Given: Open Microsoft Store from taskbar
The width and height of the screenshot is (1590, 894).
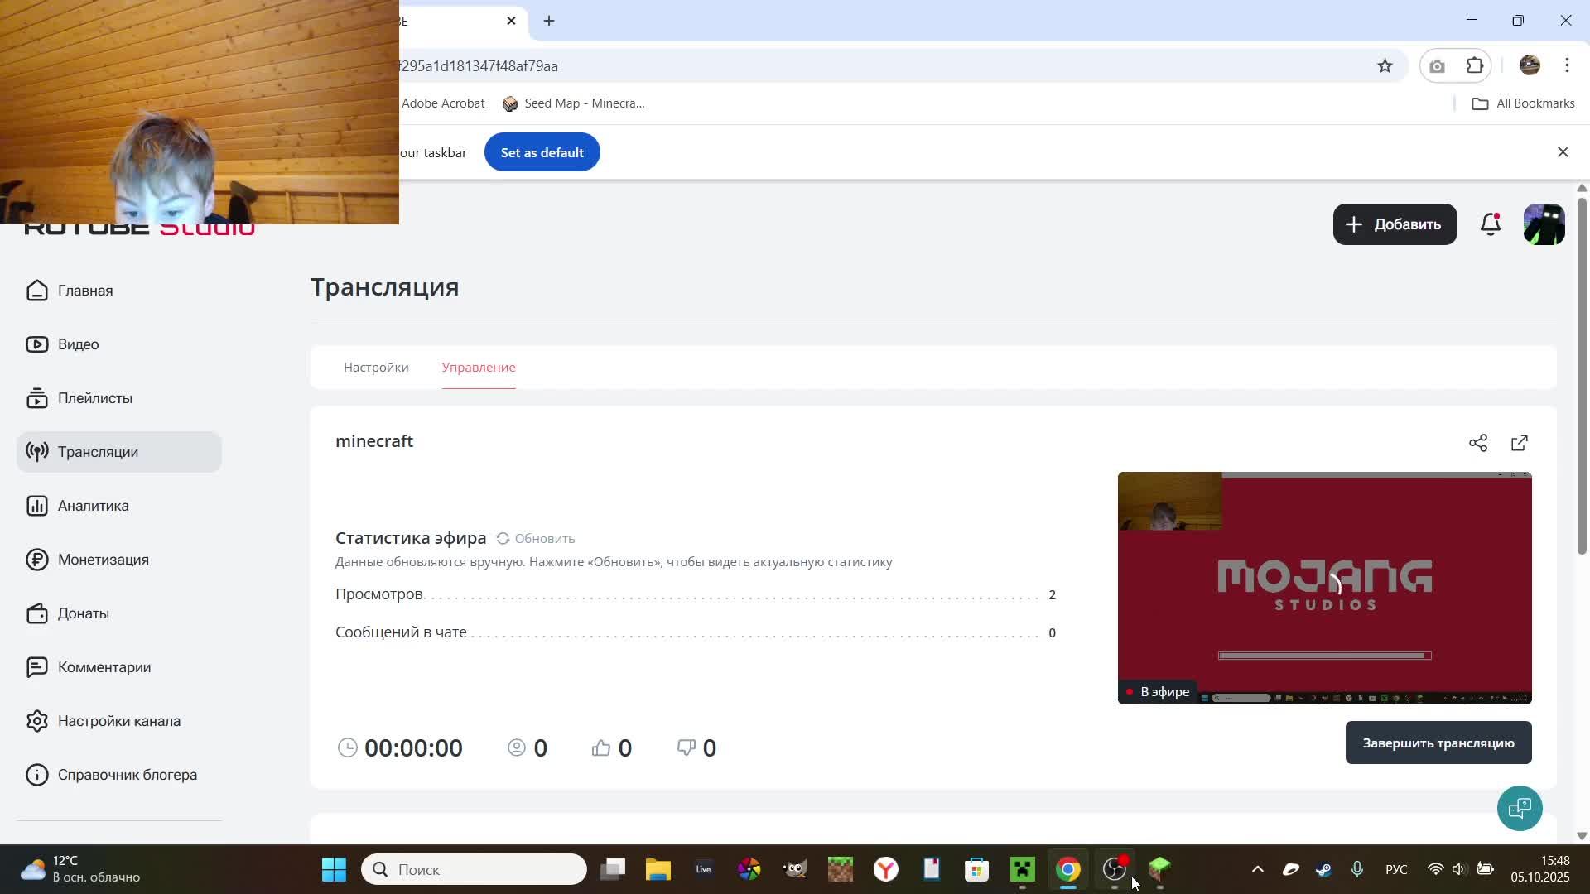Looking at the screenshot, I should 977,869.
